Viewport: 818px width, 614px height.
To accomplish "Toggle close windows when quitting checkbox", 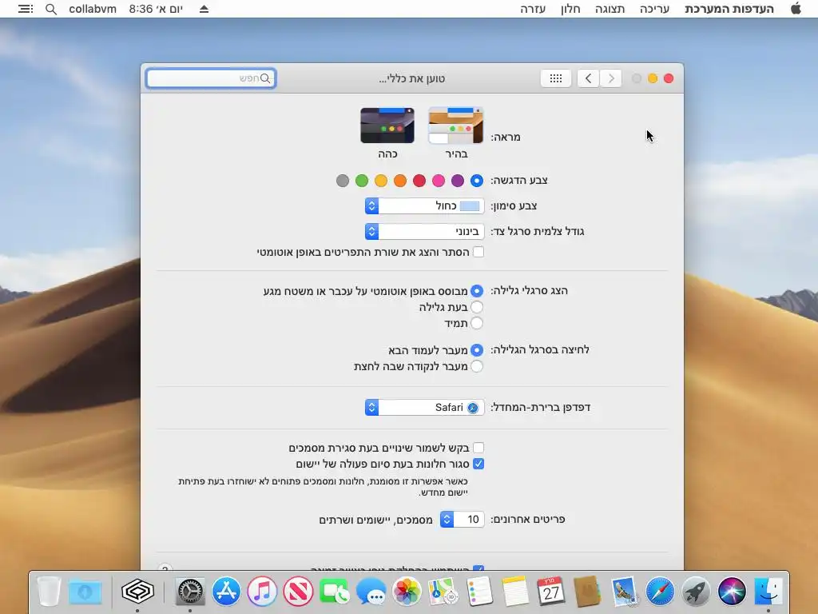I will click(x=478, y=464).
